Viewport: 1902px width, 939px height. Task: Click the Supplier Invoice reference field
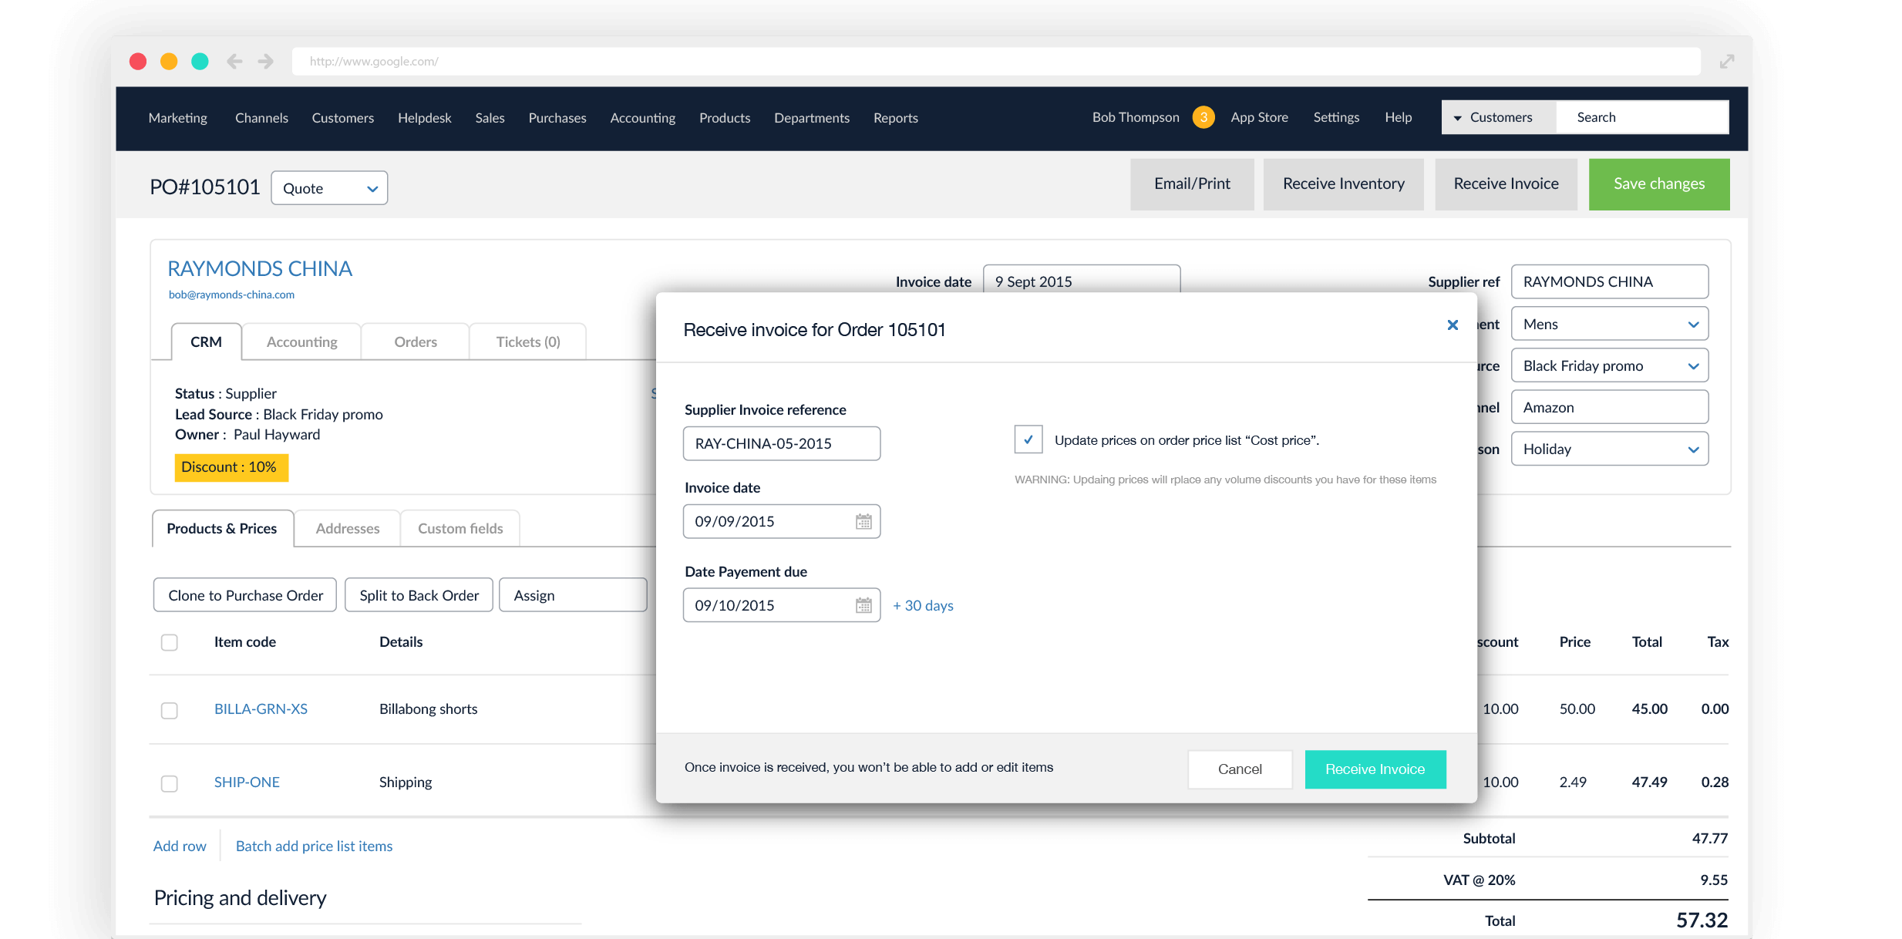coord(780,444)
